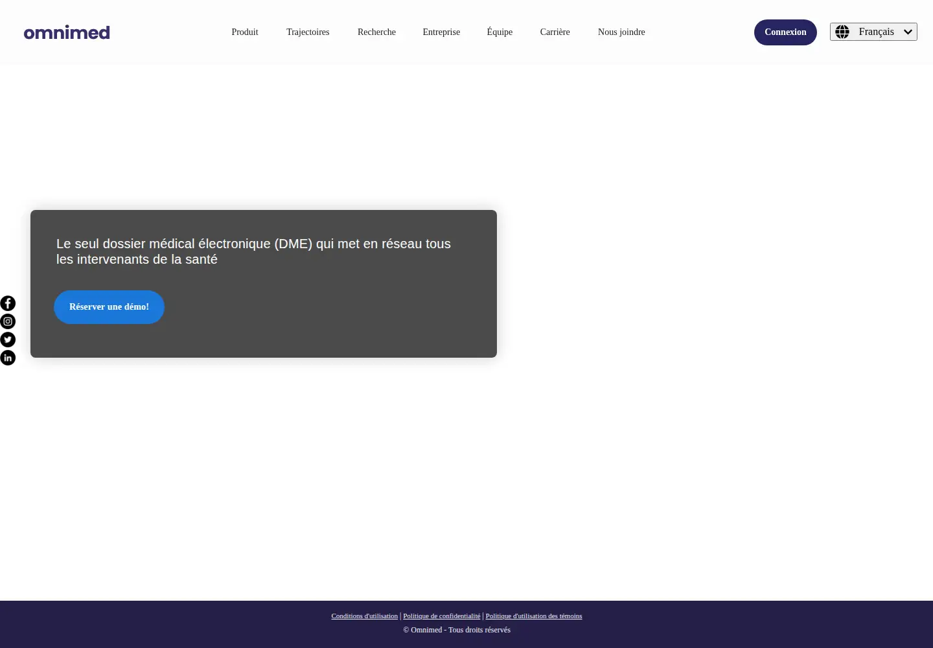Click the omnimed logo

67,32
